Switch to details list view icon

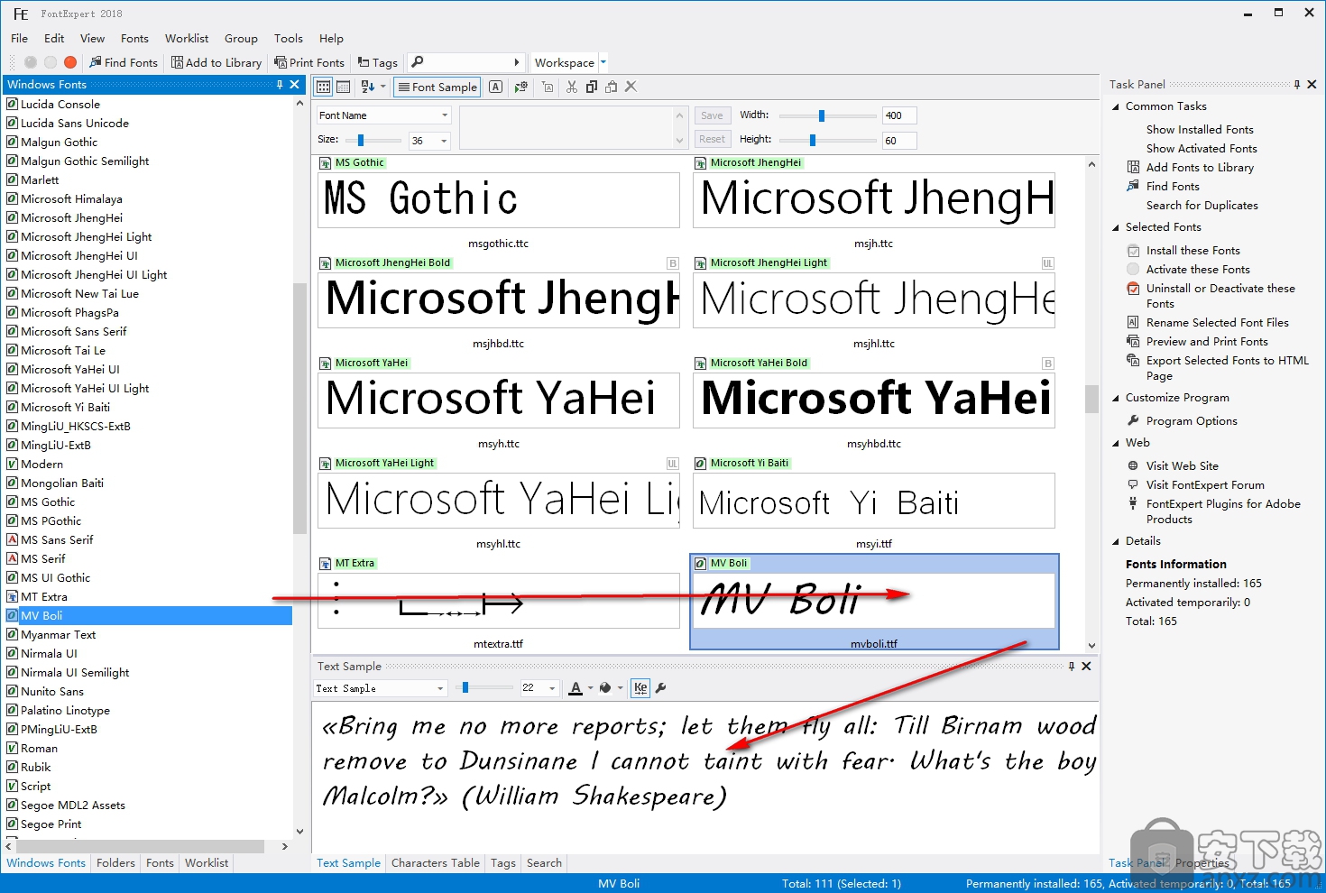tap(344, 87)
